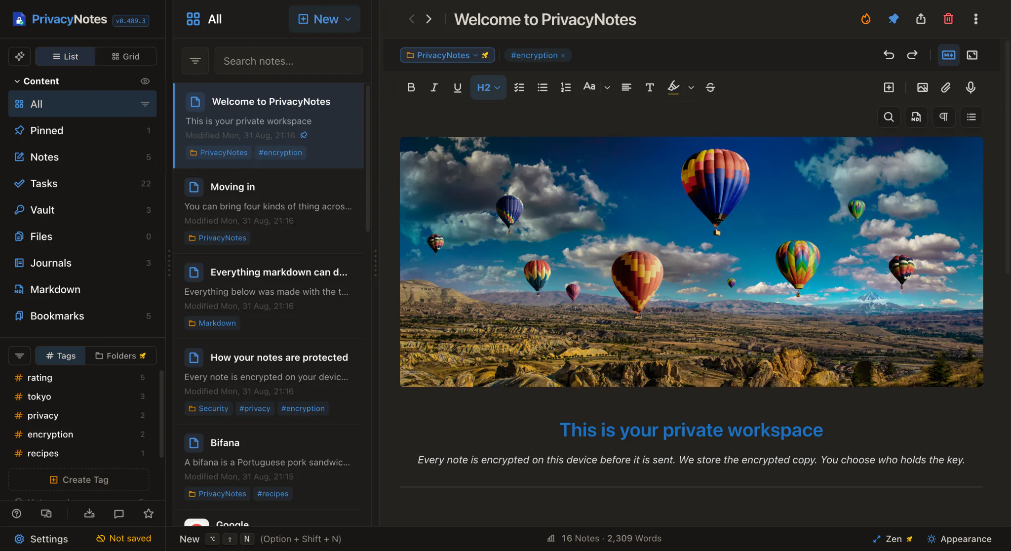The image size is (1011, 551).
Task: Toggle markdown mode button
Action: point(948,55)
